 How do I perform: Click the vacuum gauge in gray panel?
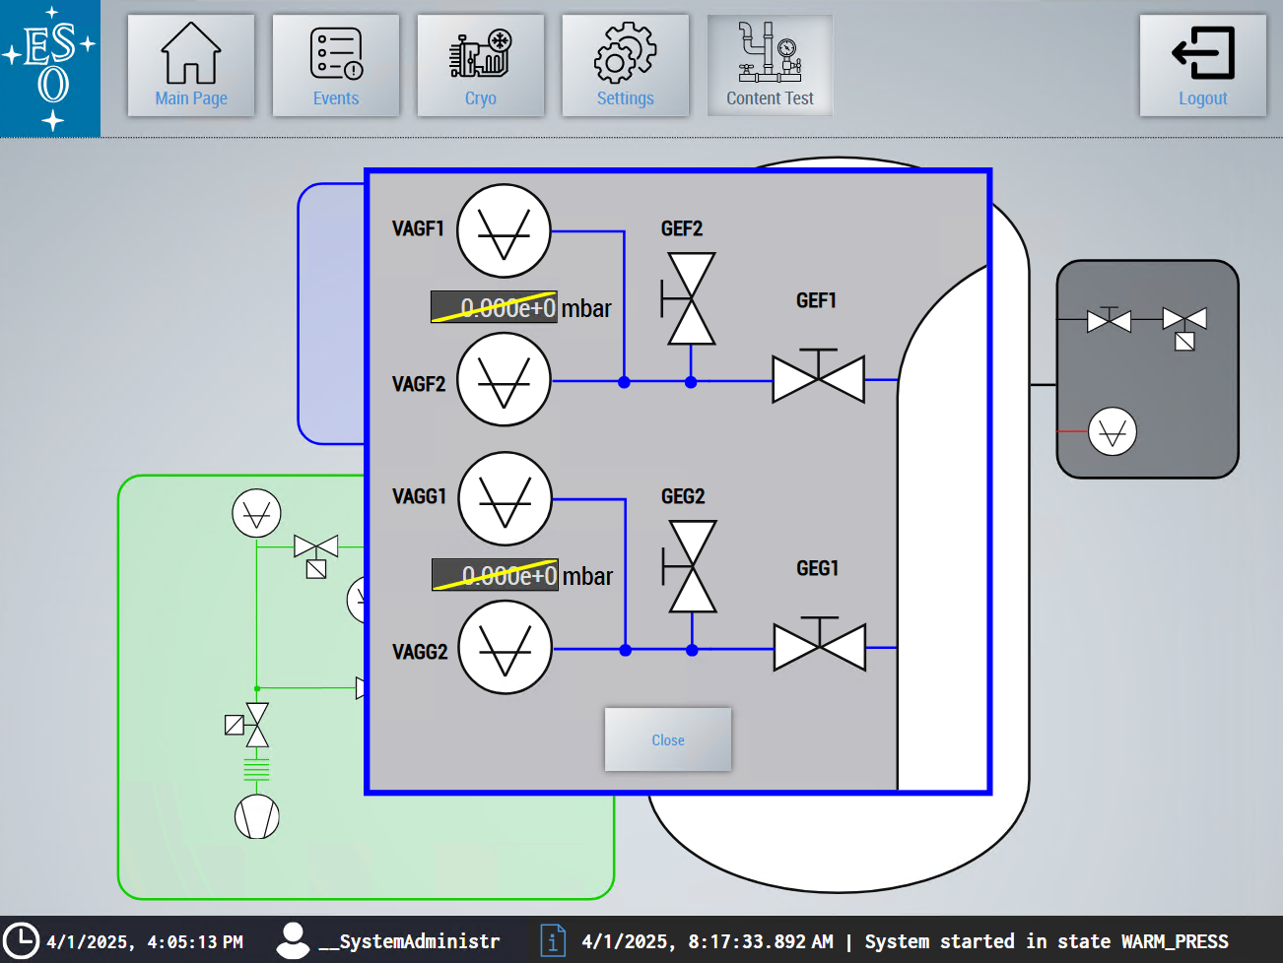(x=1112, y=432)
